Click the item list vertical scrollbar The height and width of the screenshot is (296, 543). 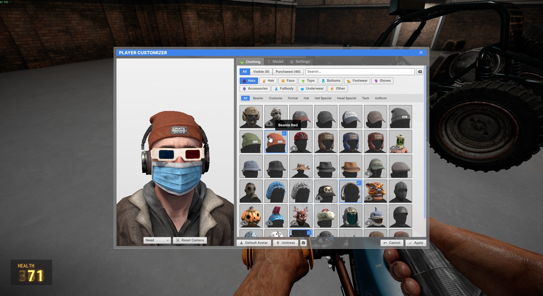tap(425, 142)
